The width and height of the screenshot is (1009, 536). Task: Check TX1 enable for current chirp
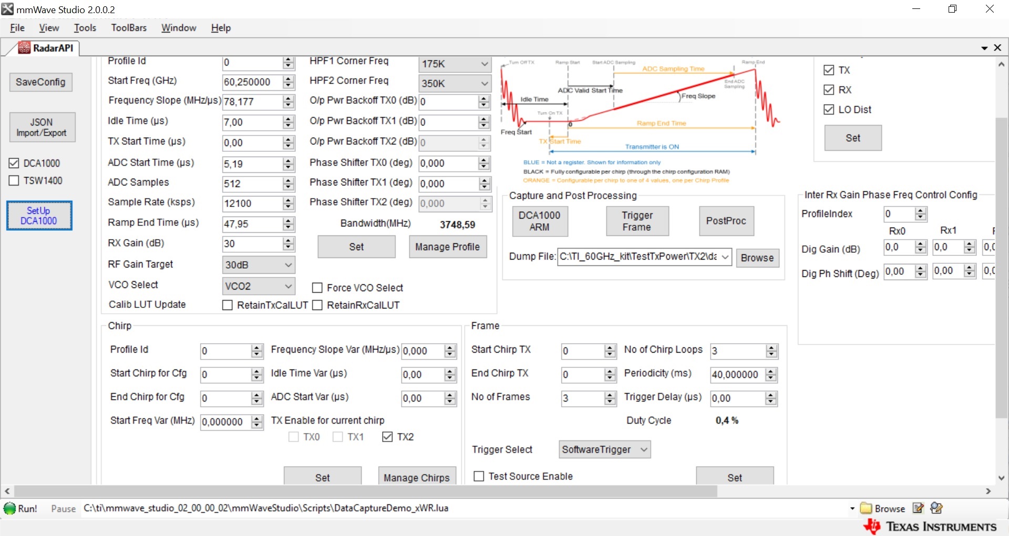[338, 437]
